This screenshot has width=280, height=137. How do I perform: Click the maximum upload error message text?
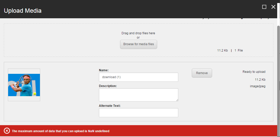(x=61, y=131)
